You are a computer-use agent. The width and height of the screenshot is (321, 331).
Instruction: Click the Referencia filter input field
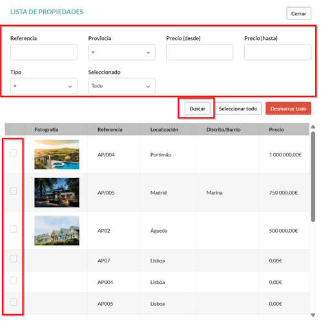pos(44,52)
